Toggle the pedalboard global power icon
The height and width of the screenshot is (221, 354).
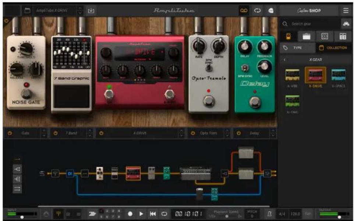pyautogui.click(x=6, y=21)
